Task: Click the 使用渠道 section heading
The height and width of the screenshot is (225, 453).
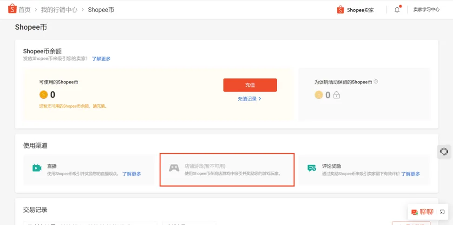Action: 35,146
